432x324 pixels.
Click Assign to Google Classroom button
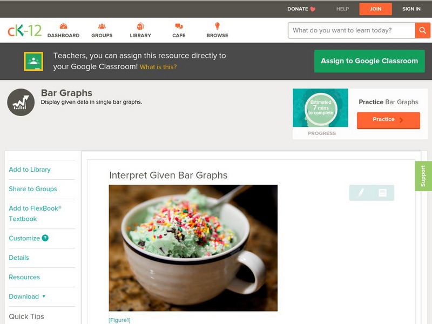click(x=369, y=61)
